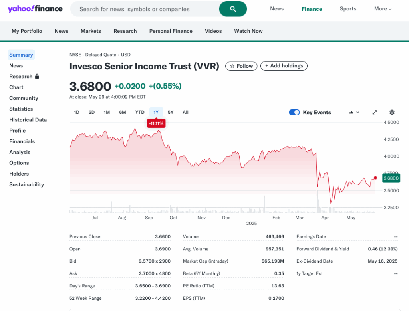Image resolution: width=409 pixels, height=311 pixels.
Task: Click the Add holdings button
Action: tap(284, 66)
